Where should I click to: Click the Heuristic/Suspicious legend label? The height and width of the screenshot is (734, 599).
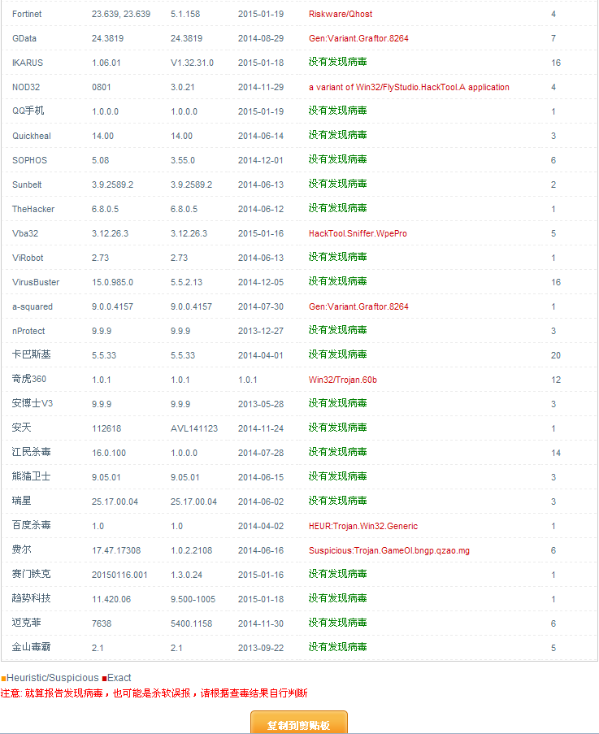[x=52, y=678]
